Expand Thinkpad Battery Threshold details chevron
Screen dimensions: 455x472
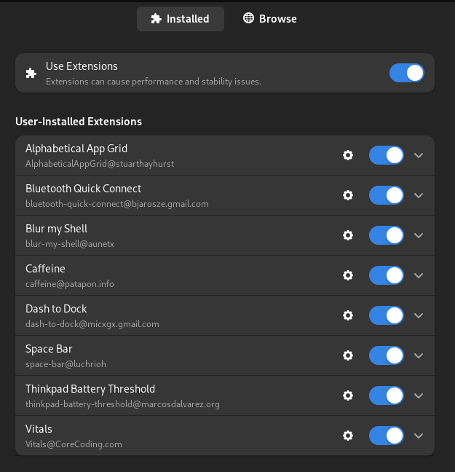(x=419, y=396)
